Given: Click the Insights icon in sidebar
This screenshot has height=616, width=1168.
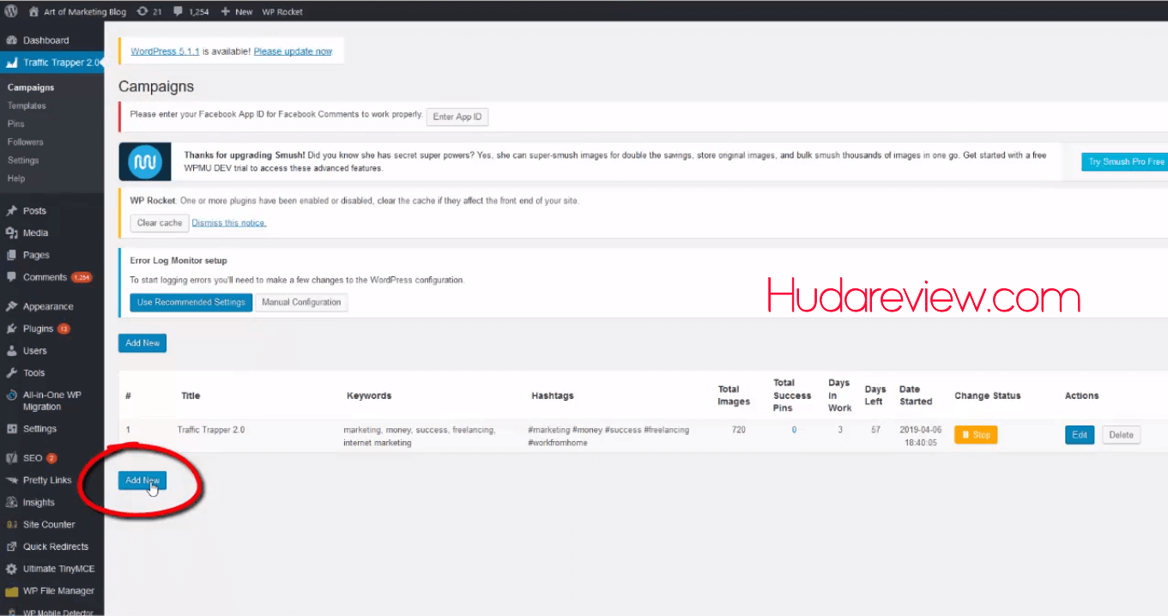Looking at the screenshot, I should click(11, 503).
